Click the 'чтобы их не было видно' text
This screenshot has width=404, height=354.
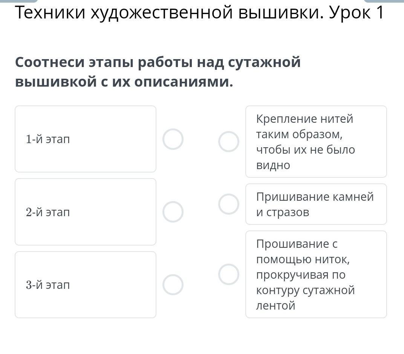(305, 157)
